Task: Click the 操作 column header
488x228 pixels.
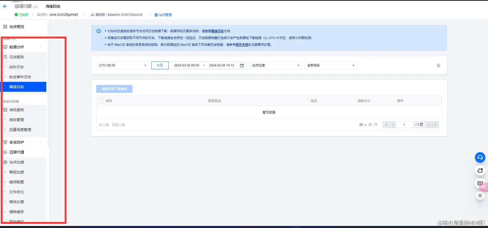Action: tap(400, 101)
